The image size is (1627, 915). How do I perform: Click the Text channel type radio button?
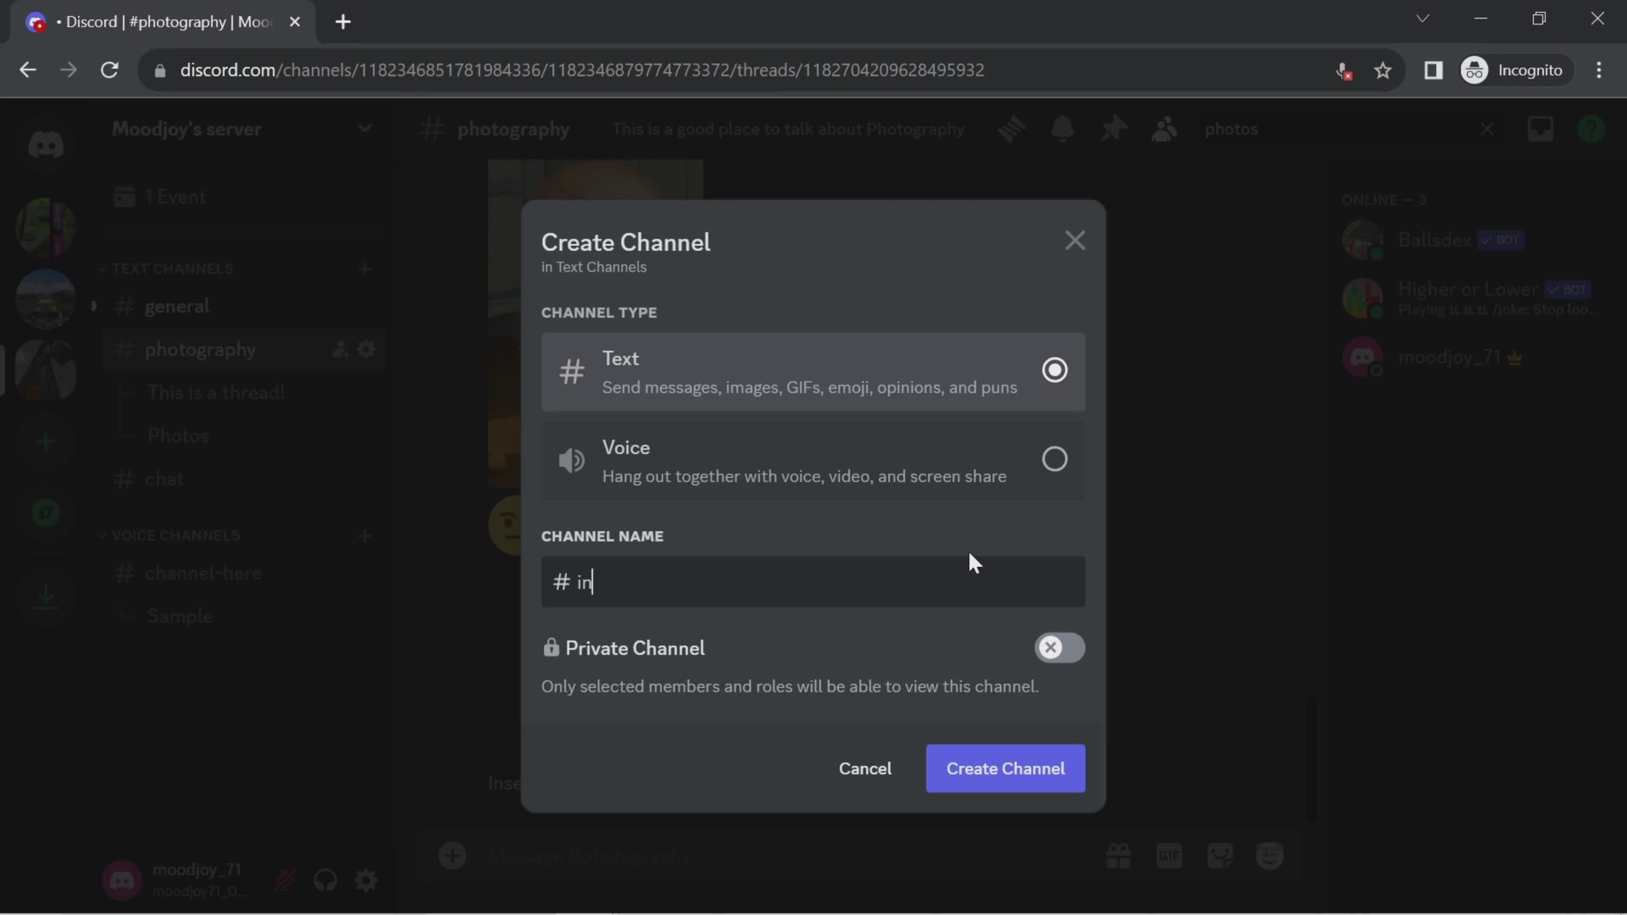tap(1054, 370)
